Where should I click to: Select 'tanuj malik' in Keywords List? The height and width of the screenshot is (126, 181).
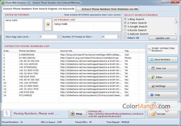click(61, 24)
